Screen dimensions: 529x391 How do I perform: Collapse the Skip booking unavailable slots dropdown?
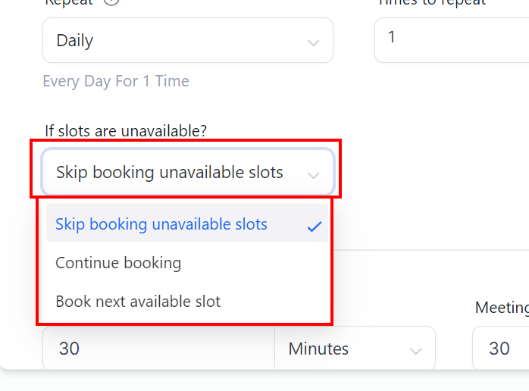(x=188, y=172)
